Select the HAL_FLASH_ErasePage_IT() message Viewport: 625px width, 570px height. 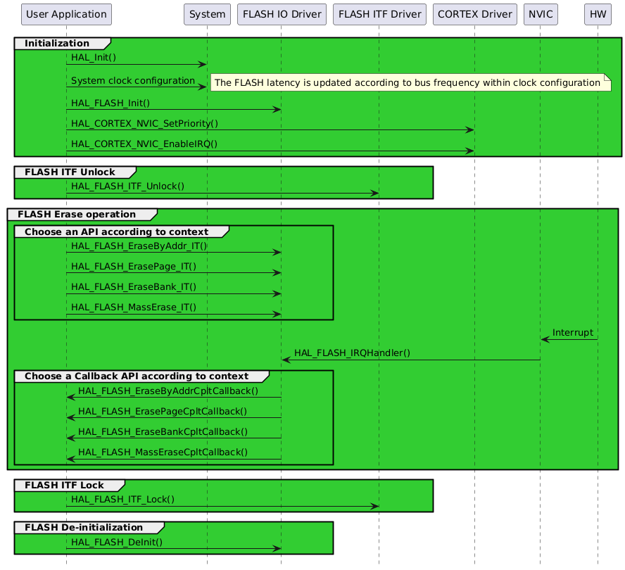click(x=134, y=266)
